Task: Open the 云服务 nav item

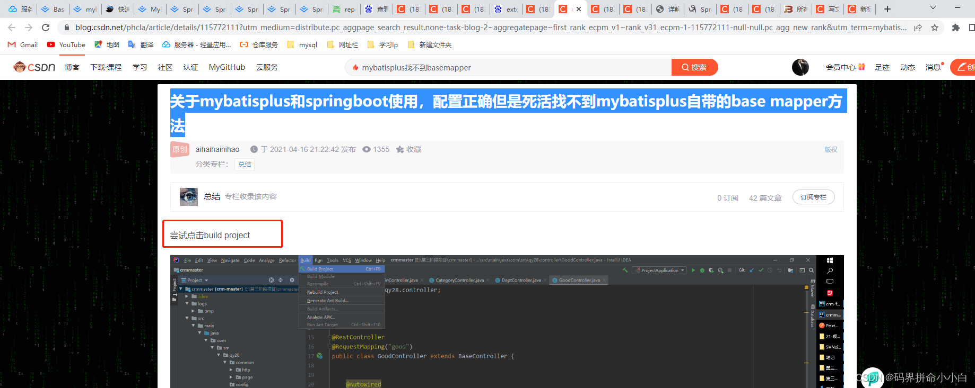Action: (267, 67)
